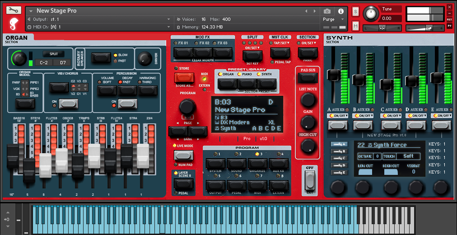Viewport: 457px width, 235px height.
Task: Click the GAIN knob
Action: click(x=308, y=122)
